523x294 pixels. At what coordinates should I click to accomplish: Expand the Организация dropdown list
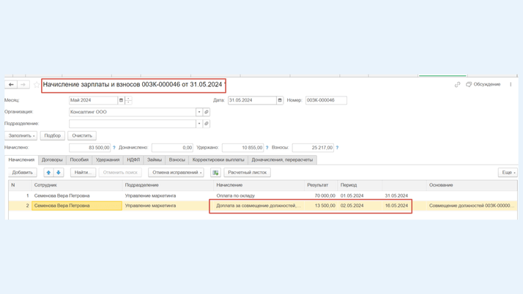click(199, 112)
